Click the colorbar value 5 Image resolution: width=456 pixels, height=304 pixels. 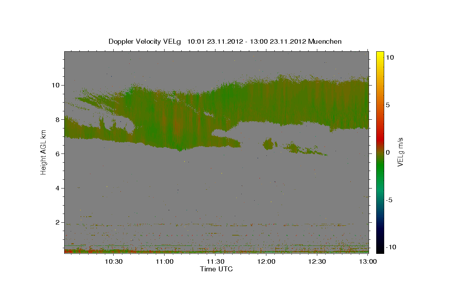(388, 105)
